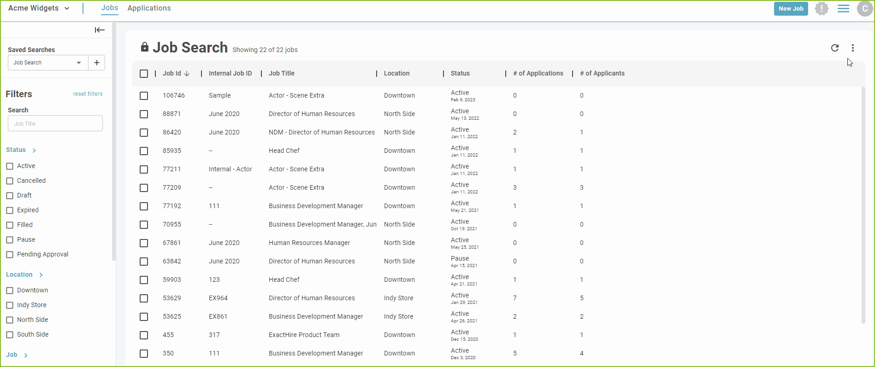Open the Acme Widgets company dropdown

point(39,8)
